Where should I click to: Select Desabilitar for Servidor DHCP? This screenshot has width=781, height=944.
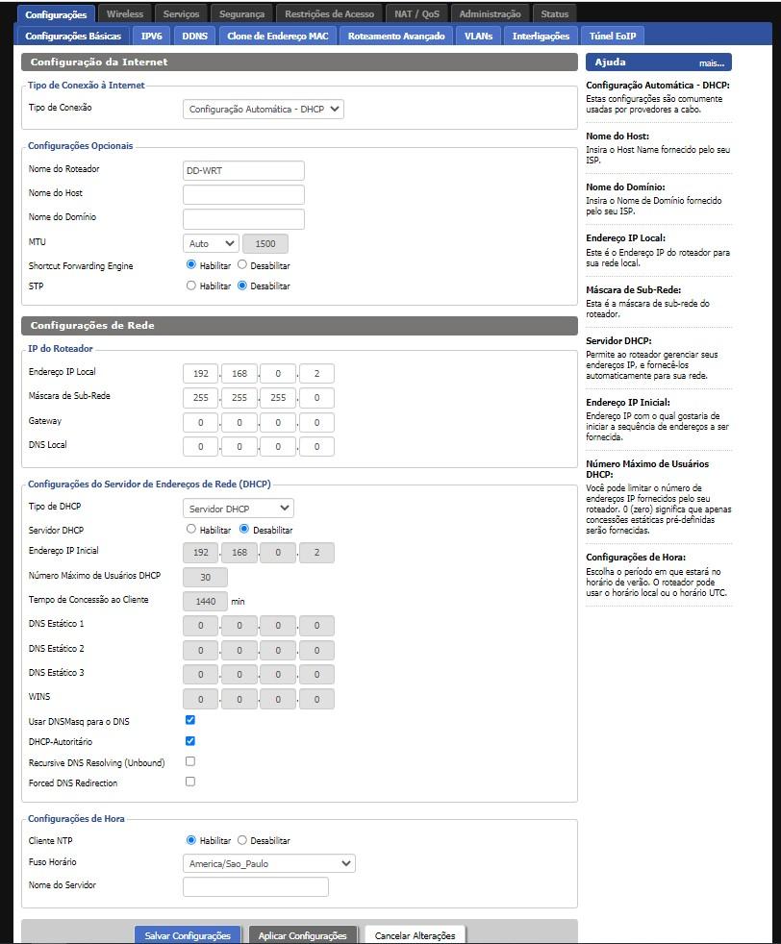click(244, 529)
